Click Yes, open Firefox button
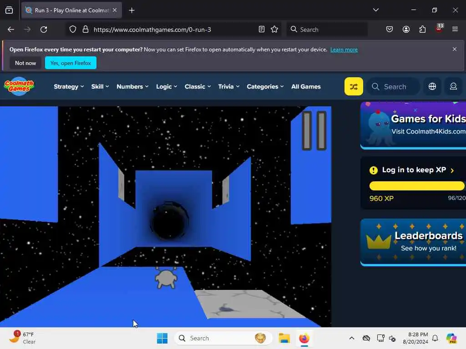466x349 pixels. tap(71, 63)
